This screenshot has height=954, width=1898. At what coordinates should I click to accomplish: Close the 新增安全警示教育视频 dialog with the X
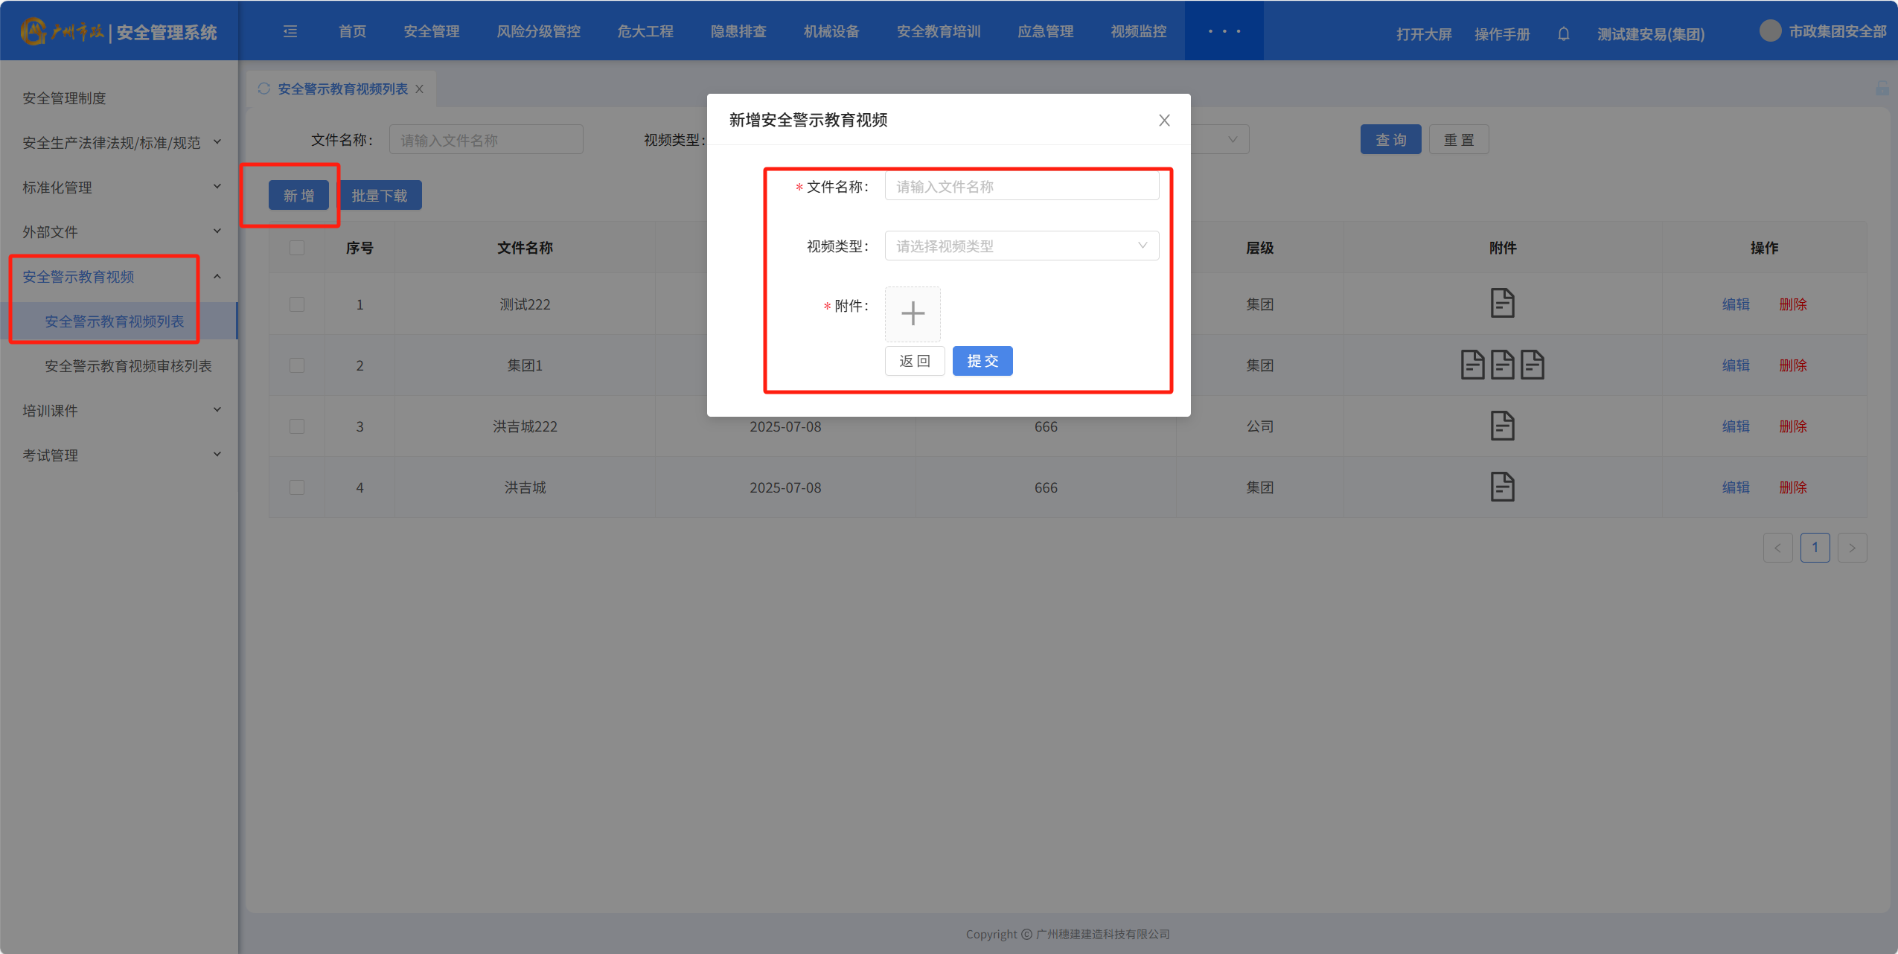(1164, 120)
